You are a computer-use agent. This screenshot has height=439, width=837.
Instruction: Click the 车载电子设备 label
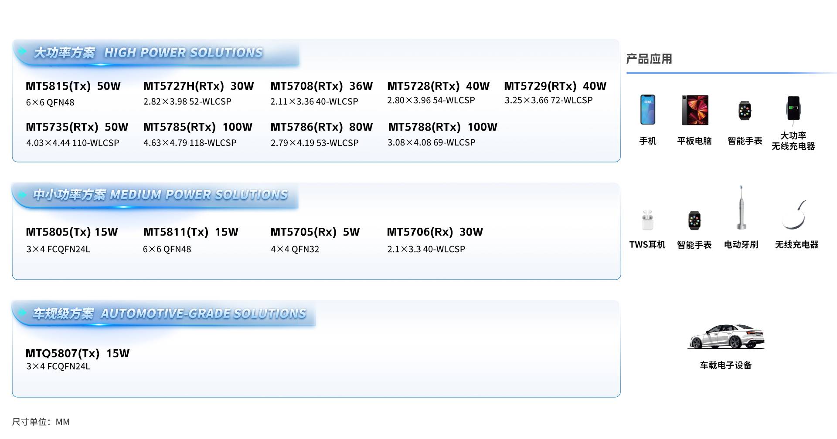coord(726,365)
